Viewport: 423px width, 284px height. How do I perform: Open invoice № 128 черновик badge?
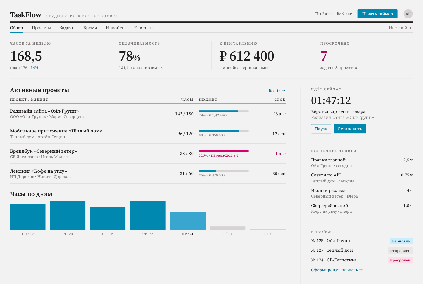[401, 241]
